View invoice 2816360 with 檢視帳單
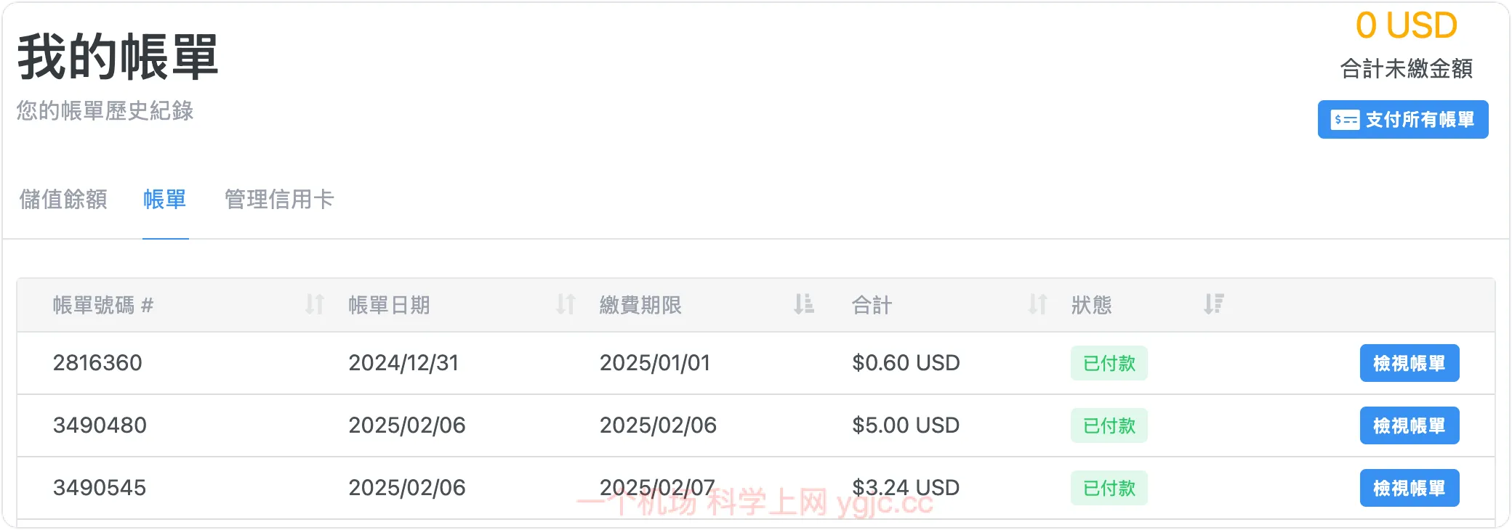1512x530 pixels. point(1409,363)
